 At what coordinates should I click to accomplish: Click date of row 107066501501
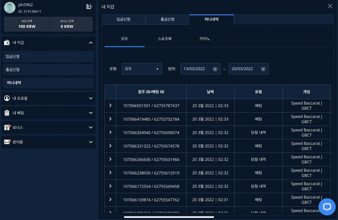coord(210,106)
